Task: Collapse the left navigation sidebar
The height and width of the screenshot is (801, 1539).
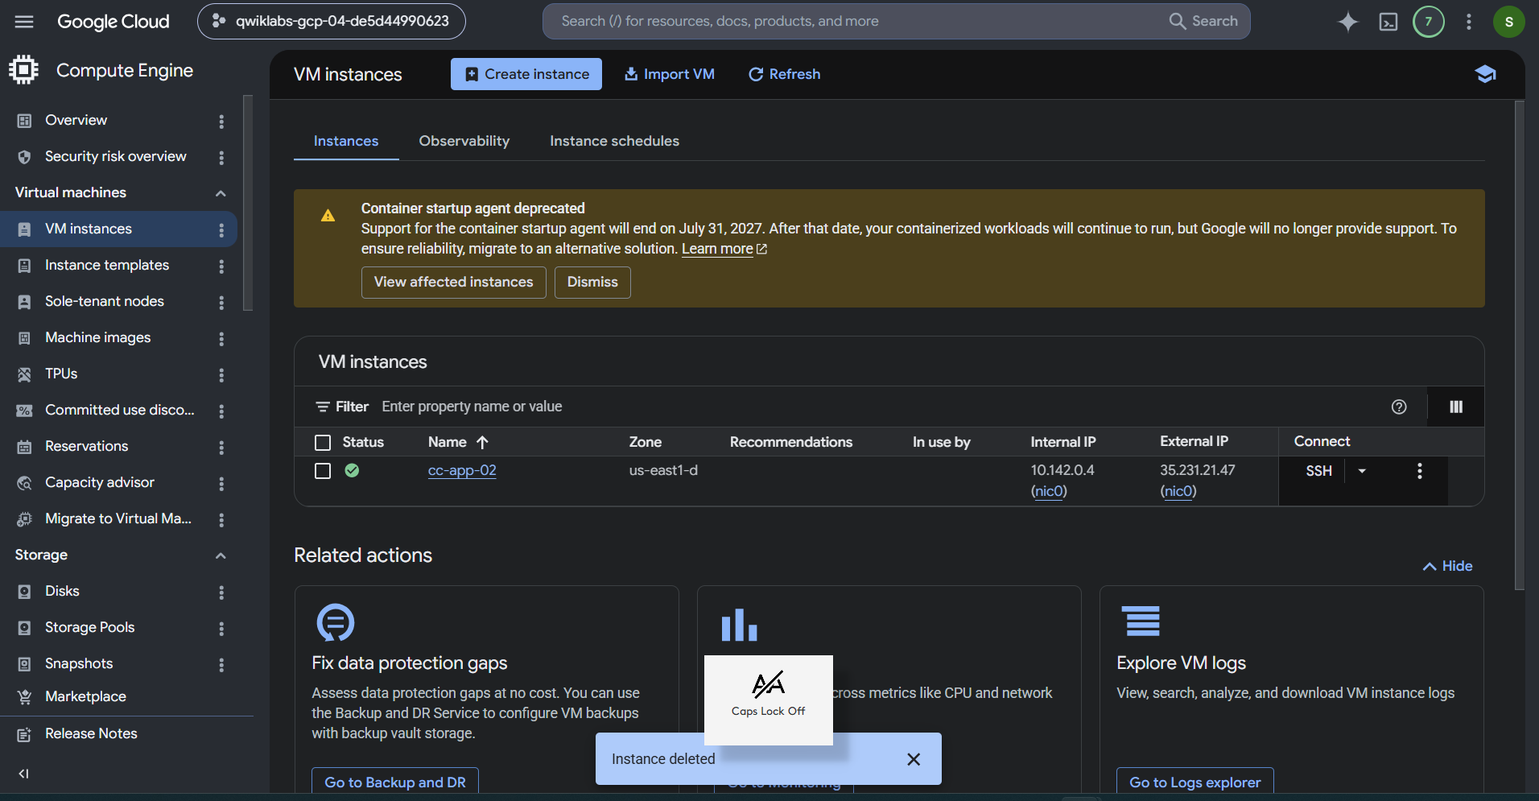Action: (24, 774)
